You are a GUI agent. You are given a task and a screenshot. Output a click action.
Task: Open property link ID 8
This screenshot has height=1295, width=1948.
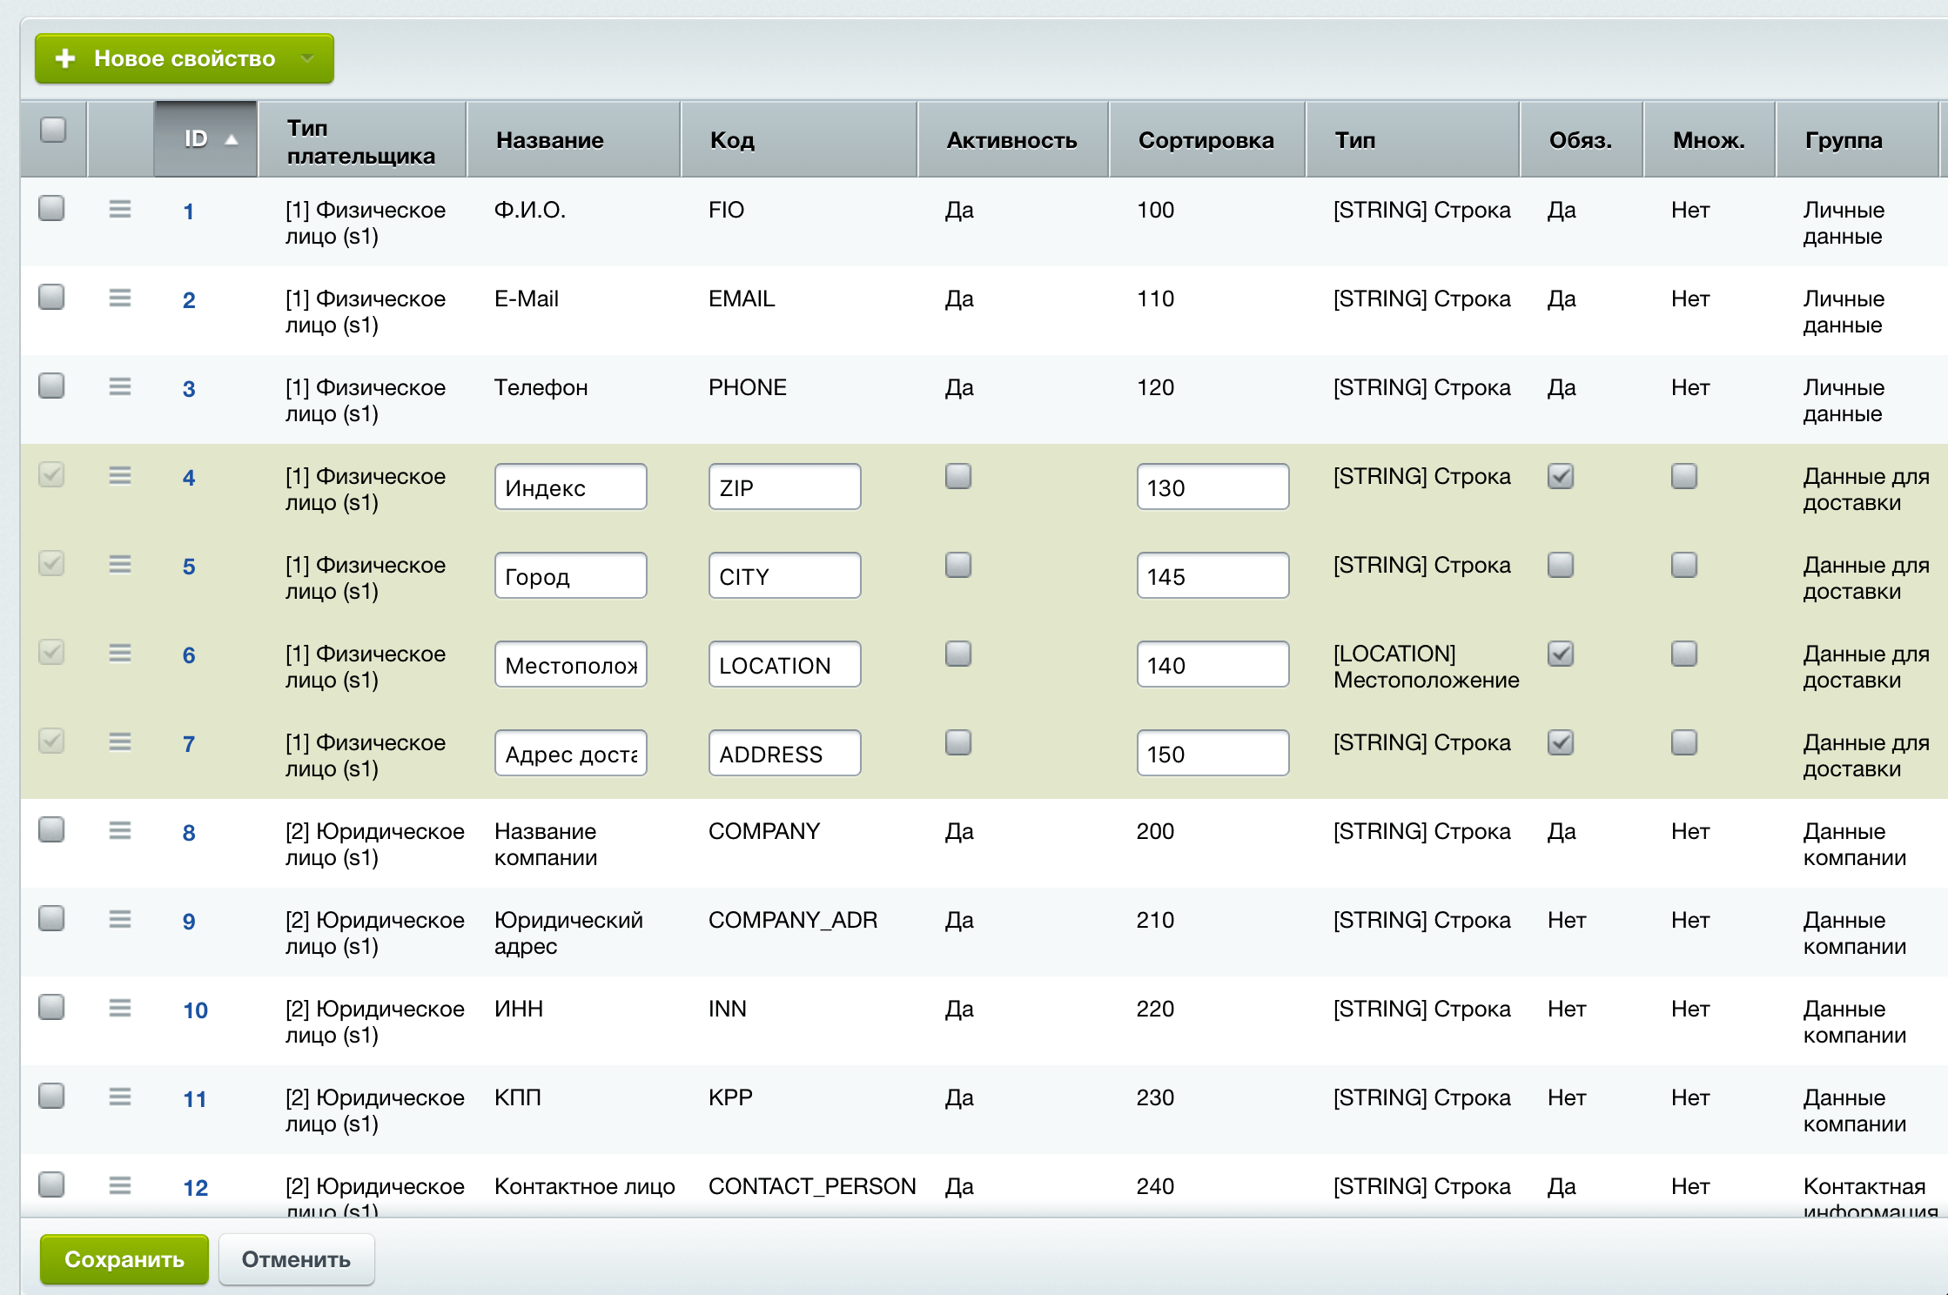tap(189, 833)
